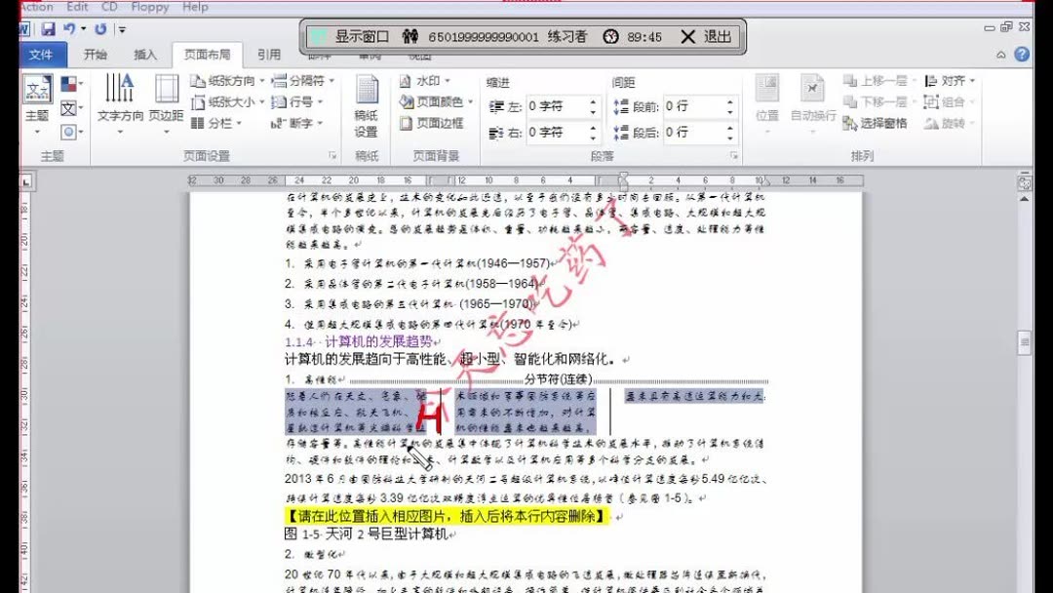Open the 文件 (File) menu
Image resolution: width=1053 pixels, height=593 pixels.
click(43, 54)
